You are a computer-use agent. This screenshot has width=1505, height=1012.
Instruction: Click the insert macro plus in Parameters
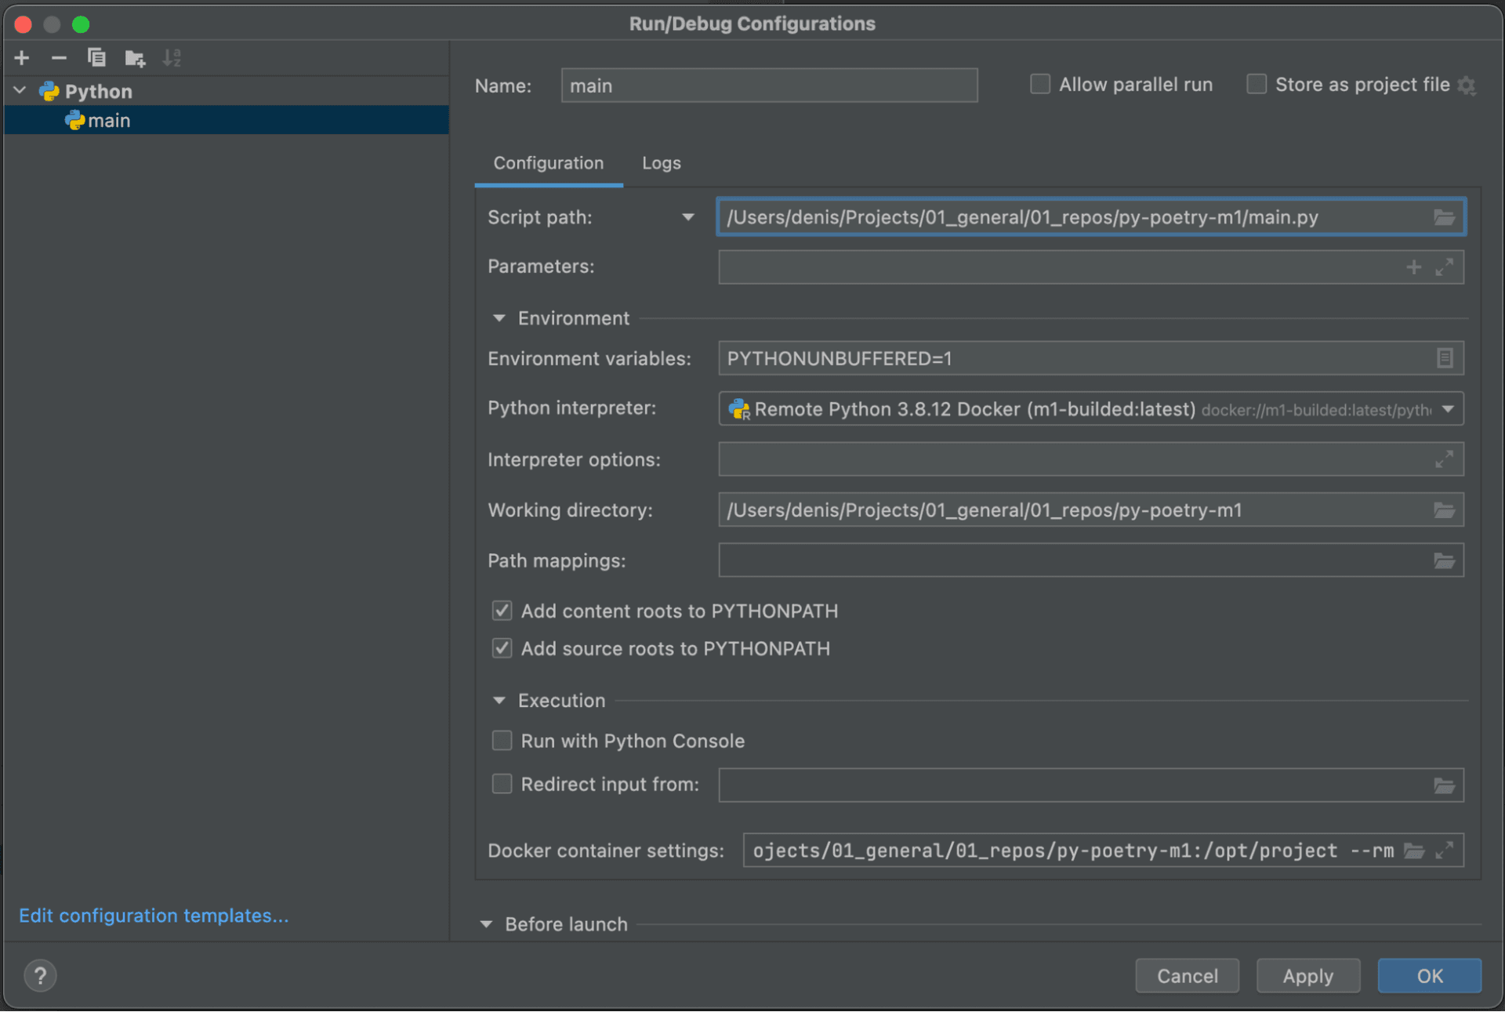[x=1413, y=267]
